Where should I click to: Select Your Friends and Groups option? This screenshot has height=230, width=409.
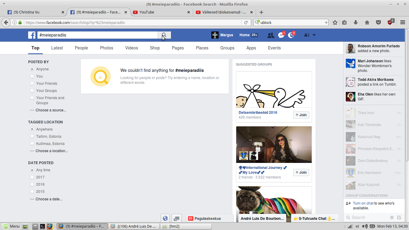32,98
